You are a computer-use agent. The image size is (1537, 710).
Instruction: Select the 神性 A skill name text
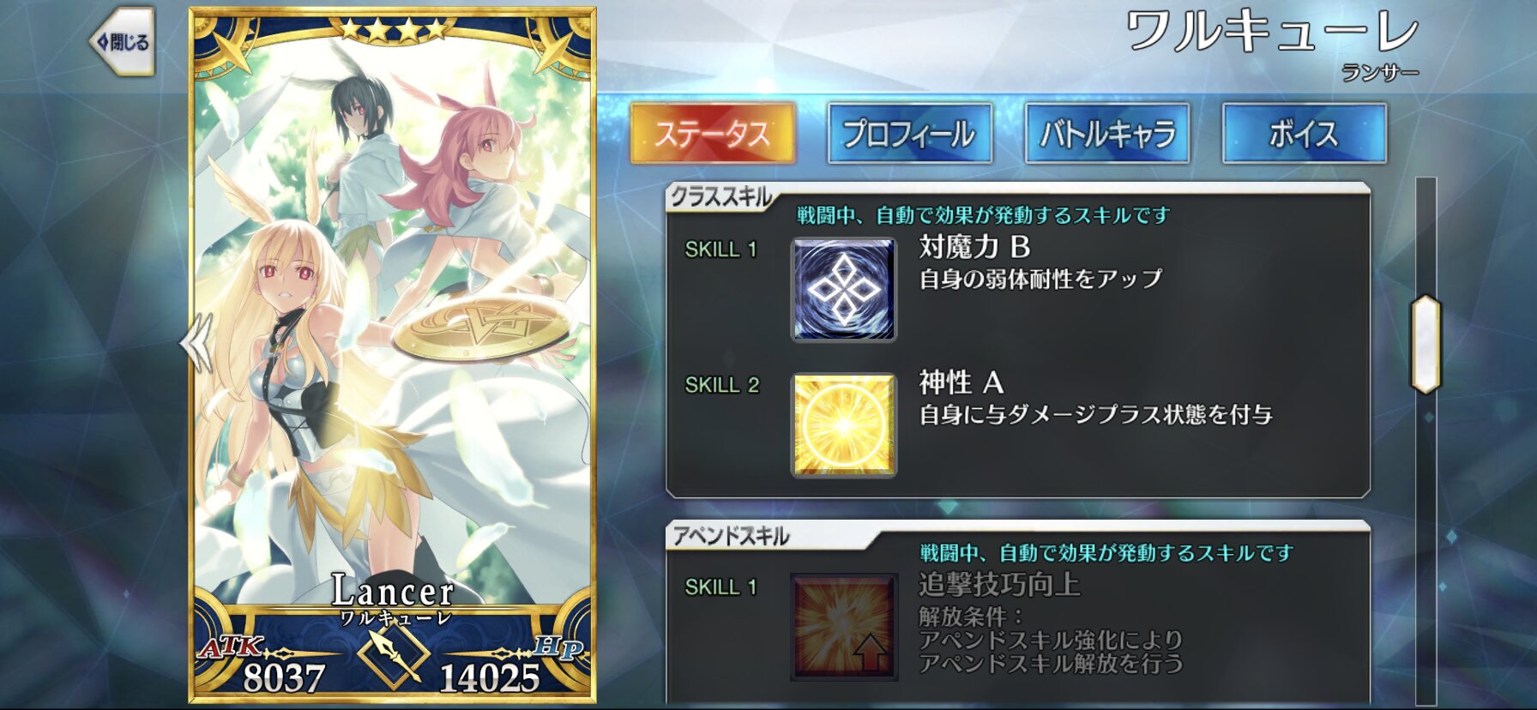pyautogui.click(x=961, y=382)
